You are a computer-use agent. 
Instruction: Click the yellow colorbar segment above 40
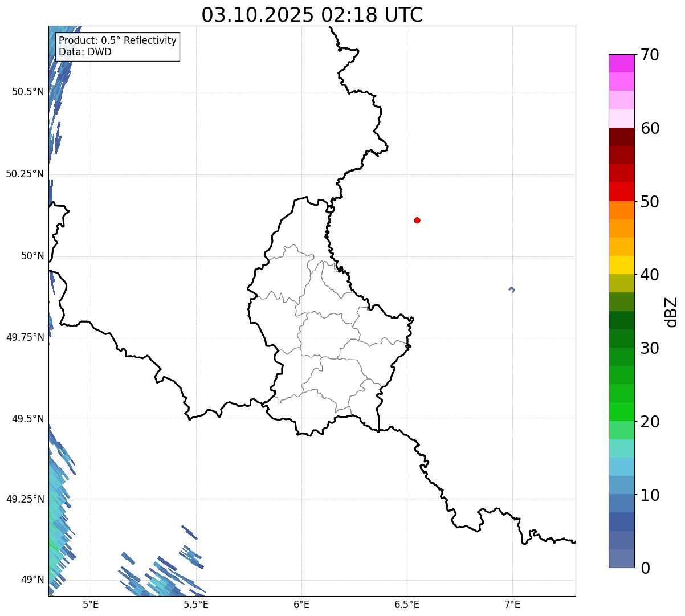click(x=622, y=265)
